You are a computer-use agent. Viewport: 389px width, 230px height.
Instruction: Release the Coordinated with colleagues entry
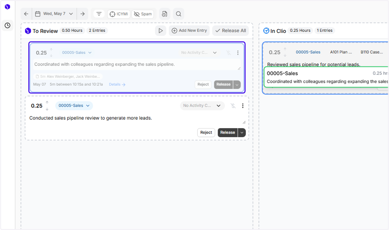223,84
